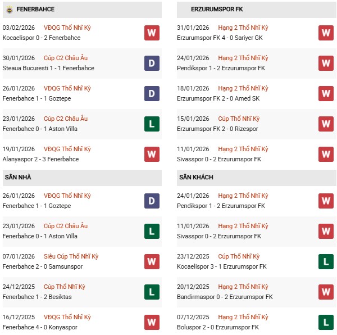The width and height of the screenshot is (337, 335).
Task: Click win badge for Alanyaspor 2 - 3 Fenerbahce
Action: point(152,154)
